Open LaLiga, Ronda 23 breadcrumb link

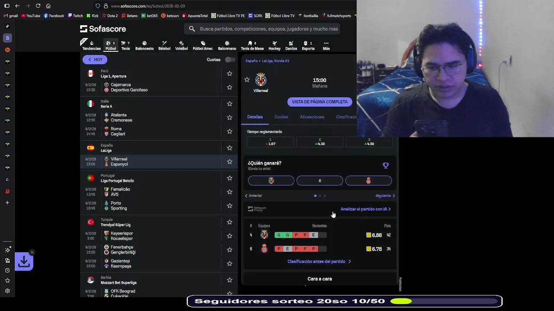click(x=276, y=61)
